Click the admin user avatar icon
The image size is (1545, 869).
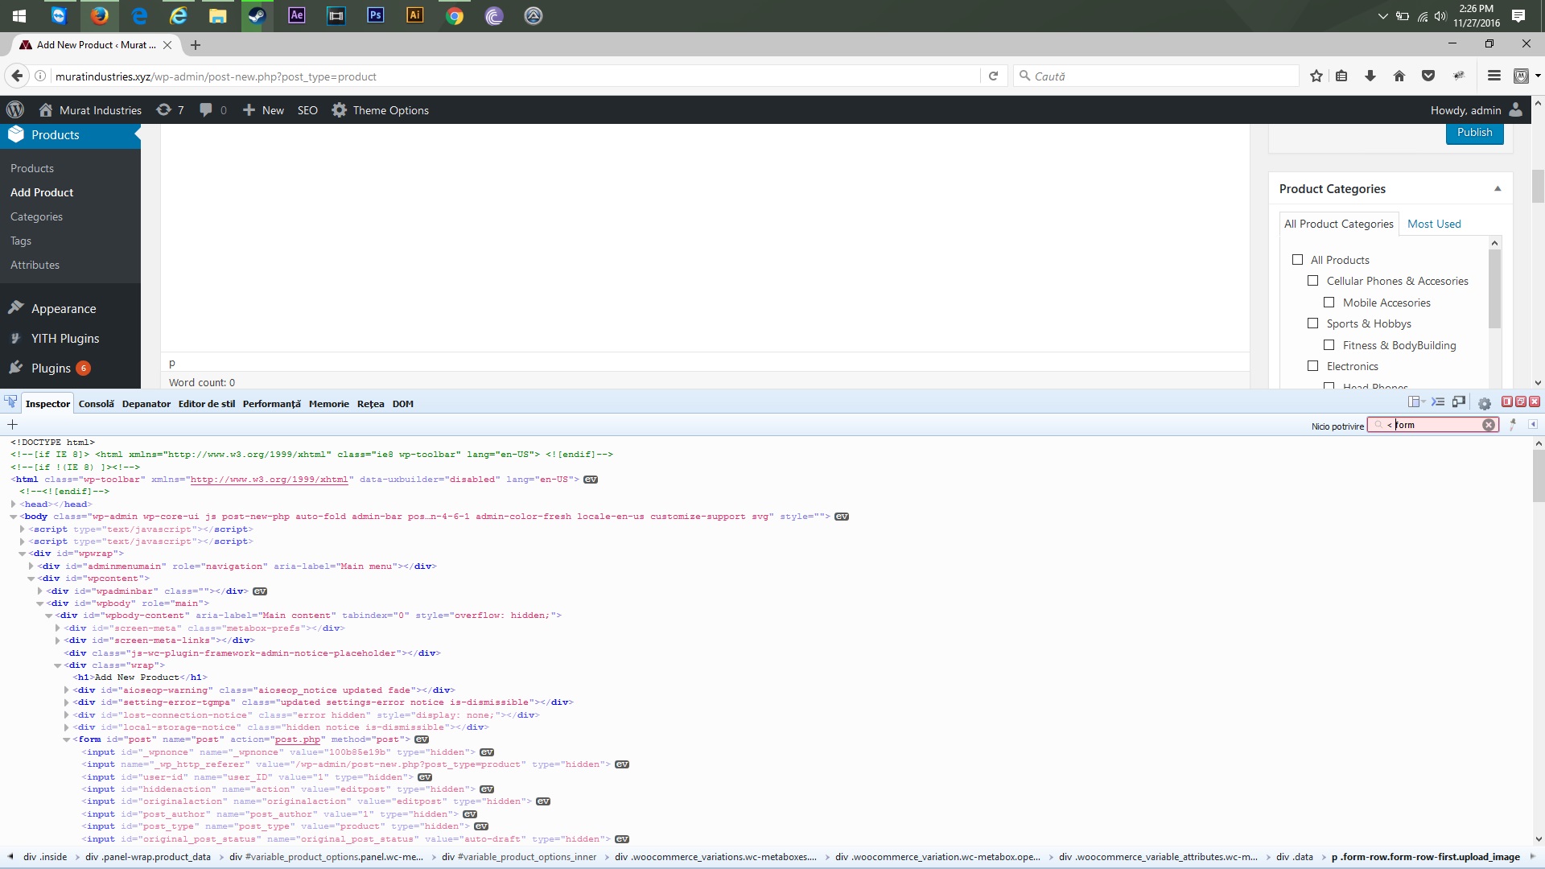(x=1516, y=110)
